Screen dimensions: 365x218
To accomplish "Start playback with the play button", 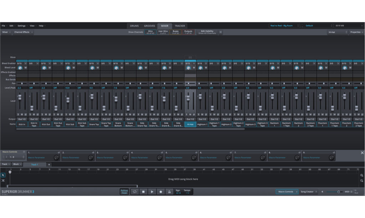I will tap(152, 192).
